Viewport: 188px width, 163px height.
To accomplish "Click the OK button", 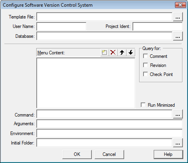I will point(77,154).
